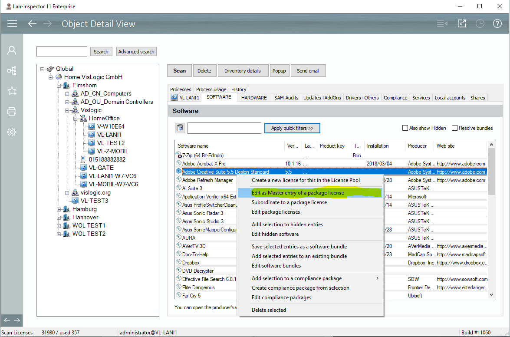The image size is (510, 337).
Task: Open the hamburger navigation menu
Action: (12, 23)
